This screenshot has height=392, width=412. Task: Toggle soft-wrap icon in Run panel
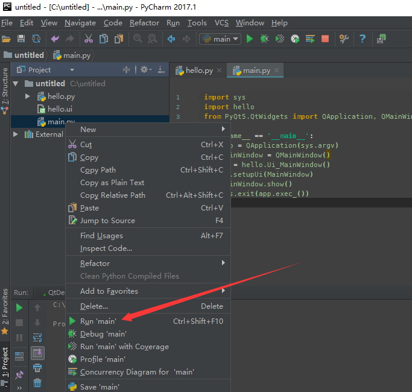(37, 338)
